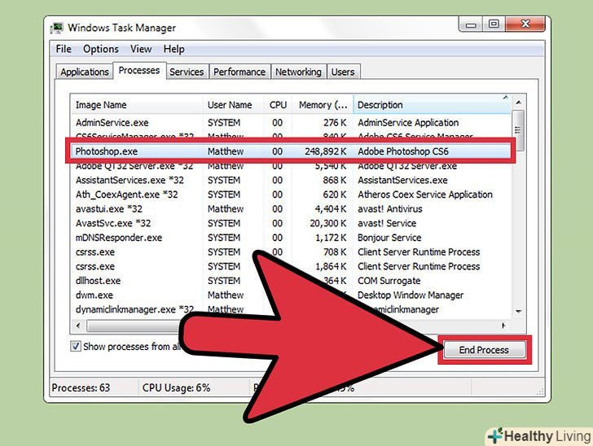The width and height of the screenshot is (593, 446).
Task: Select AssistantServices.exe *32 process
Action: [x=291, y=181]
